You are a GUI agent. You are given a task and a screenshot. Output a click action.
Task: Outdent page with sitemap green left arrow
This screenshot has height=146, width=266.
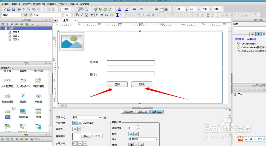click(22, 24)
